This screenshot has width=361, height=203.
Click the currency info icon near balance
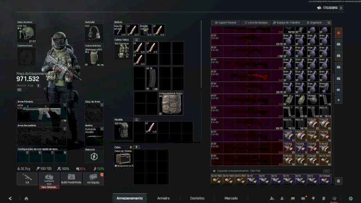tap(341, 8)
